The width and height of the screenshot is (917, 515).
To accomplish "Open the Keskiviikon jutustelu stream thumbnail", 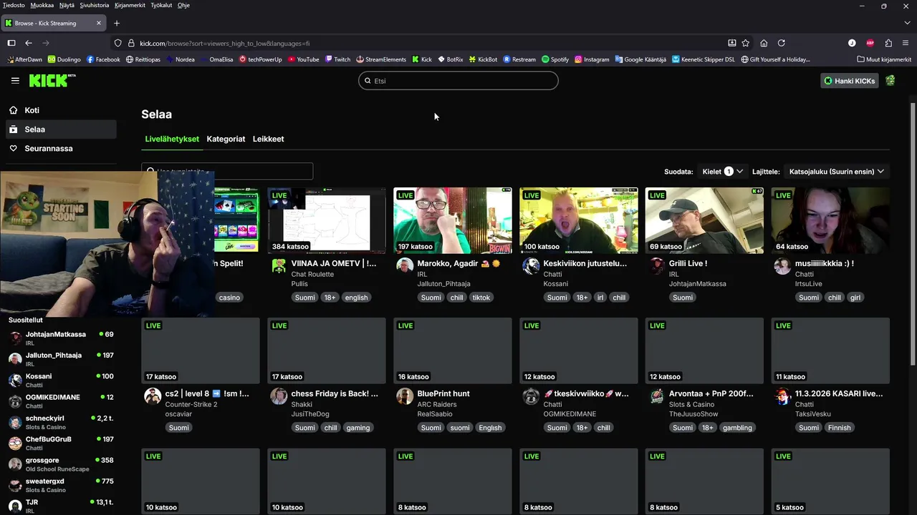I will coord(579,220).
